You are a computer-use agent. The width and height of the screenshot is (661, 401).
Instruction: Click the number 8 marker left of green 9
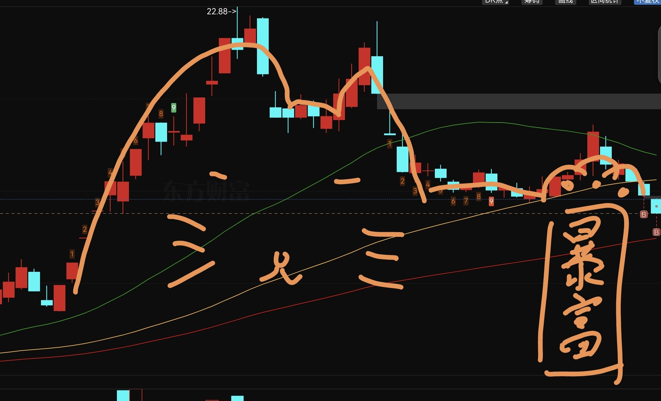[x=161, y=114]
